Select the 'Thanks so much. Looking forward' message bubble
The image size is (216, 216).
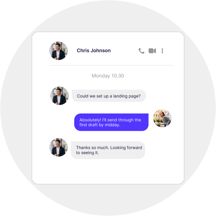[x=108, y=150]
